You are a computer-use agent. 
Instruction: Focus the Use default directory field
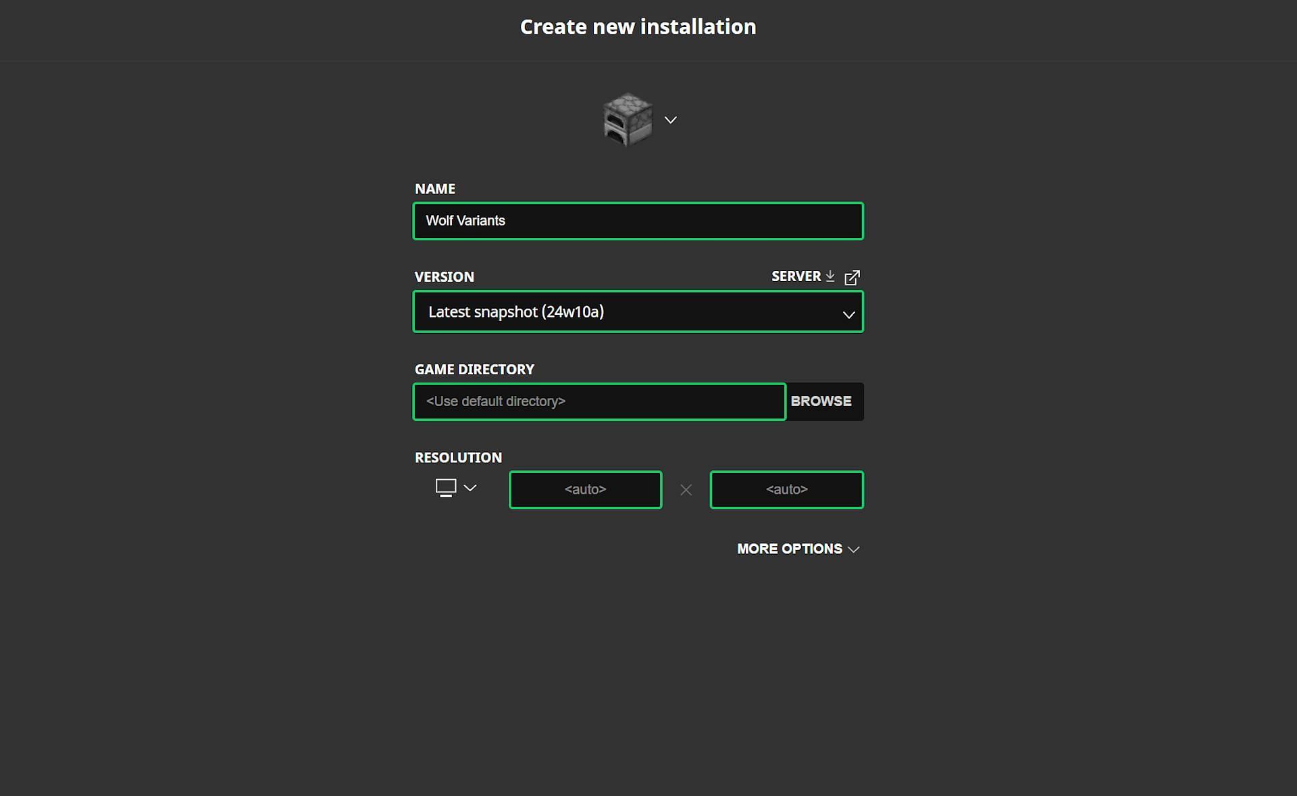(599, 401)
